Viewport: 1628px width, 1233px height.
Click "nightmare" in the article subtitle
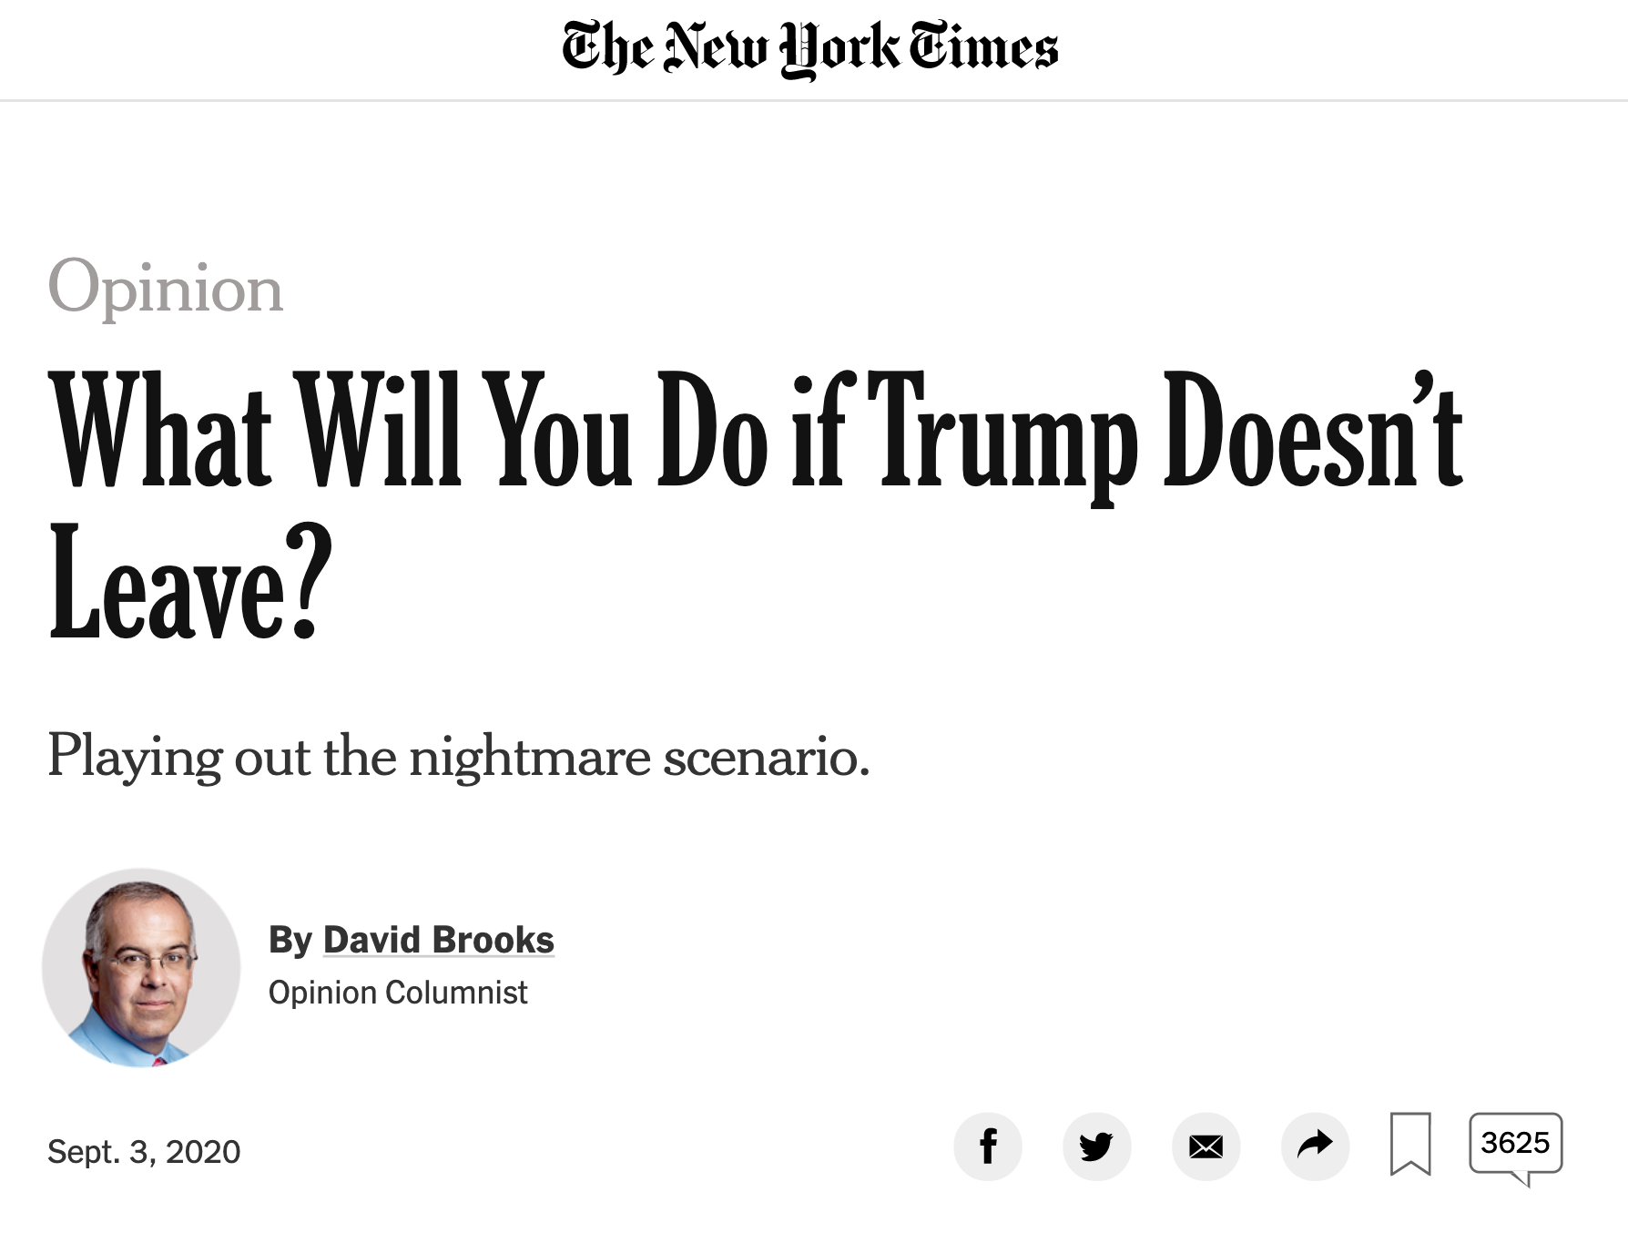[x=529, y=757]
